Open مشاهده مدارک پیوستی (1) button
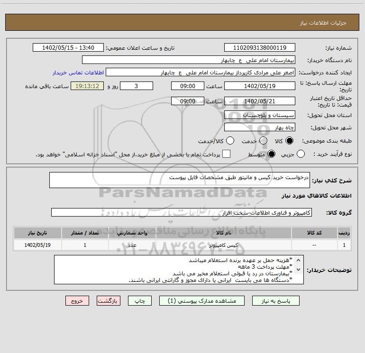Viewport: 365px width, 353px height. pyautogui.click(x=202, y=301)
